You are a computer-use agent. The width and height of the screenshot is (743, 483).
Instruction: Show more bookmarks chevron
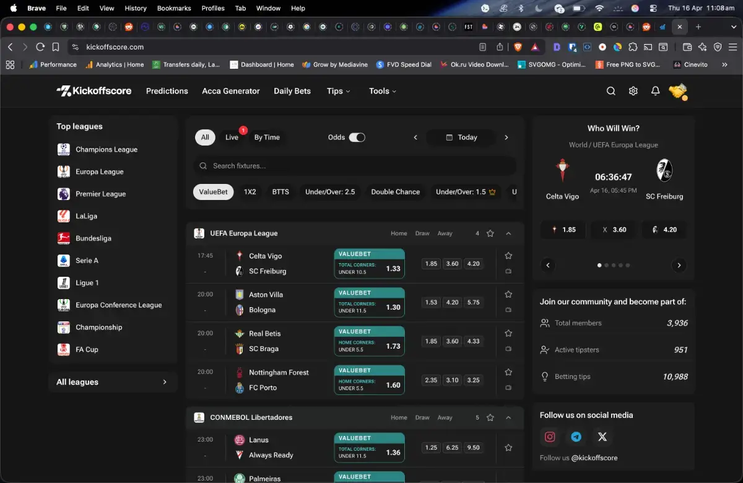[x=724, y=64]
